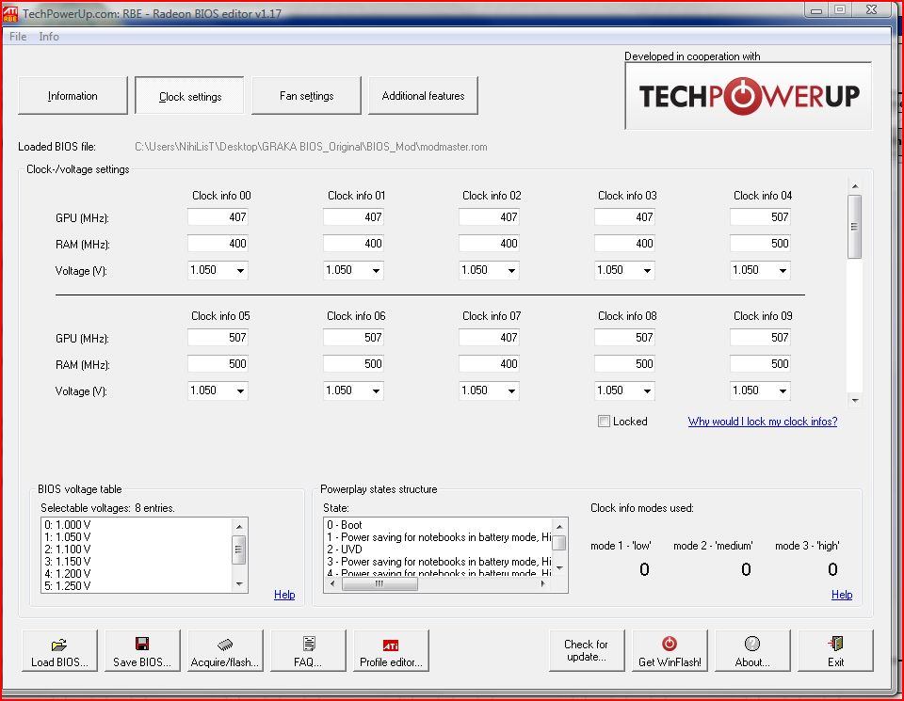The width and height of the screenshot is (904, 701).
Task: Select state '3 - Power saving for notebooks'
Action: (x=438, y=561)
